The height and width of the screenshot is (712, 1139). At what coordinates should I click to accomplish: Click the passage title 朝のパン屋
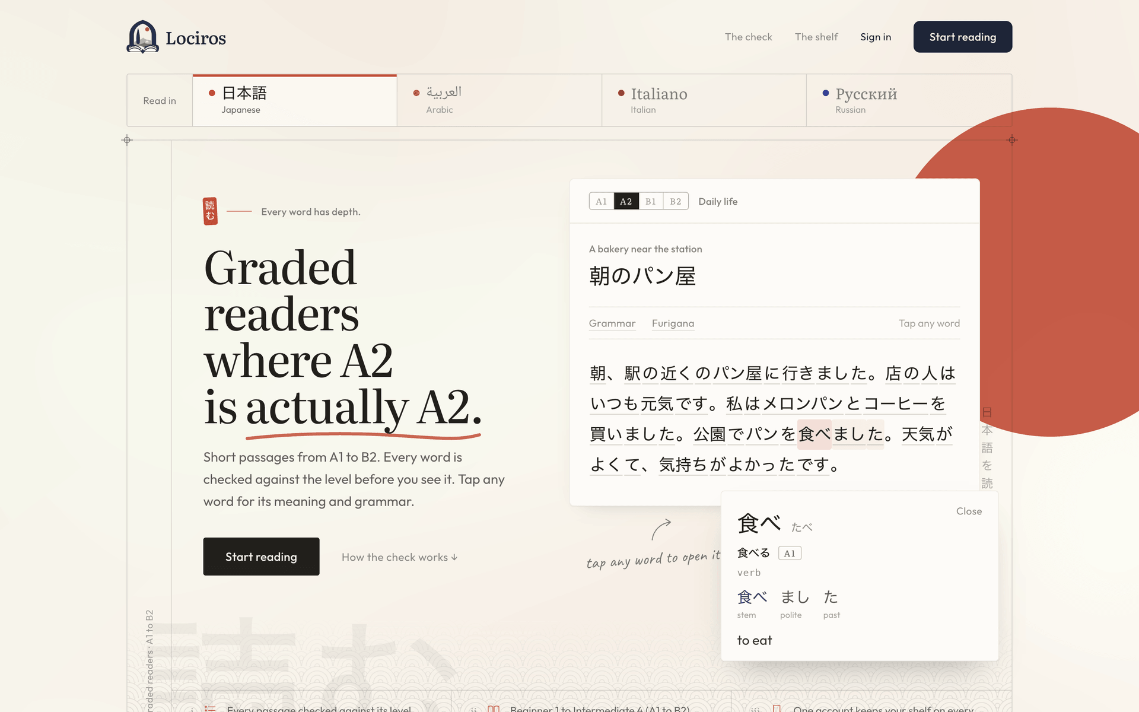click(642, 276)
